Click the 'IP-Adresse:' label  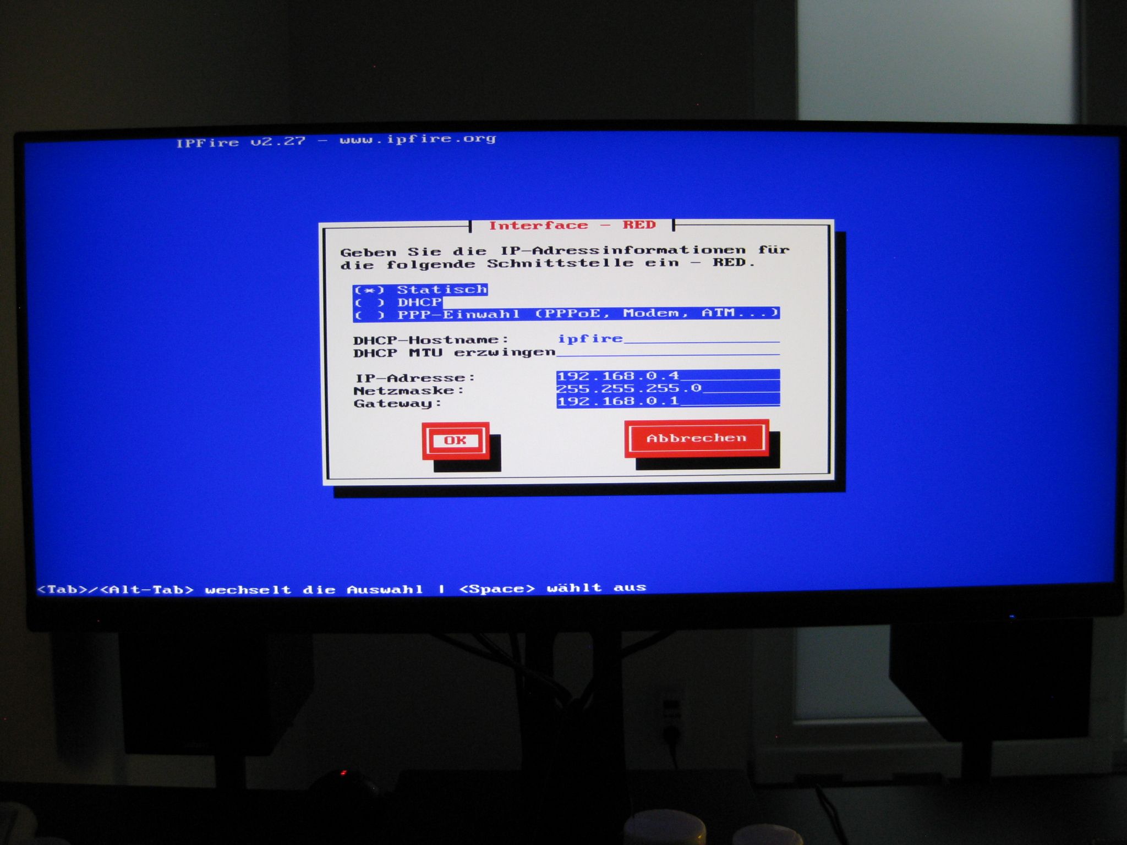tap(415, 378)
